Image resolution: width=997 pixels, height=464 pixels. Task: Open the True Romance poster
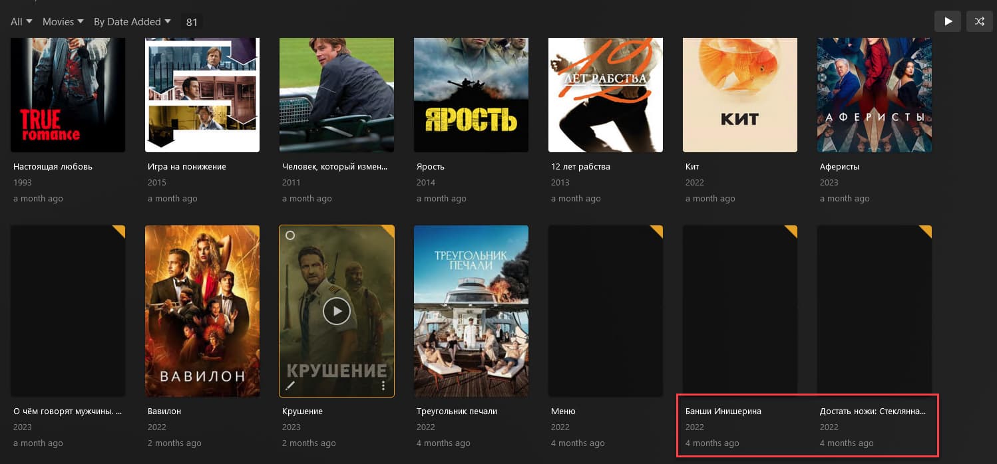pyautogui.click(x=68, y=95)
